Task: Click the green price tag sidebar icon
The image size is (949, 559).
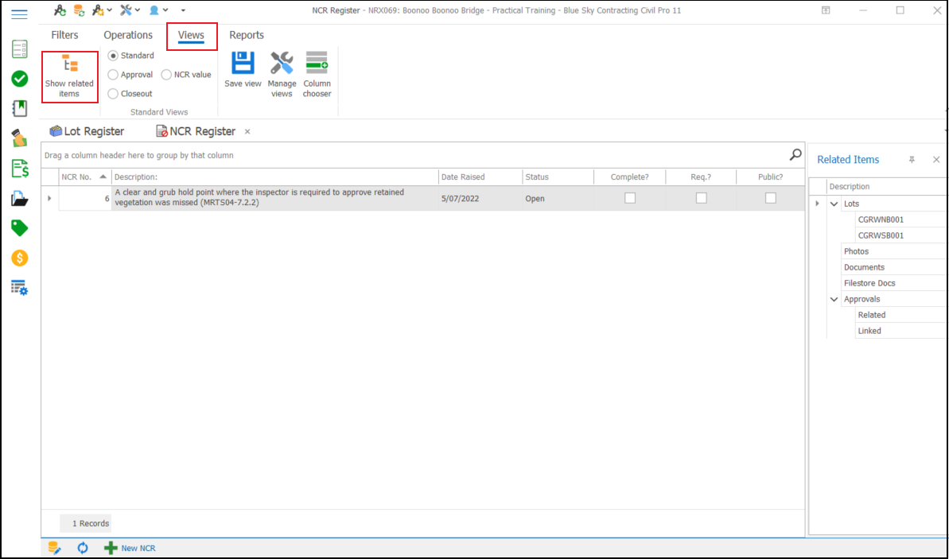Action: click(x=20, y=228)
